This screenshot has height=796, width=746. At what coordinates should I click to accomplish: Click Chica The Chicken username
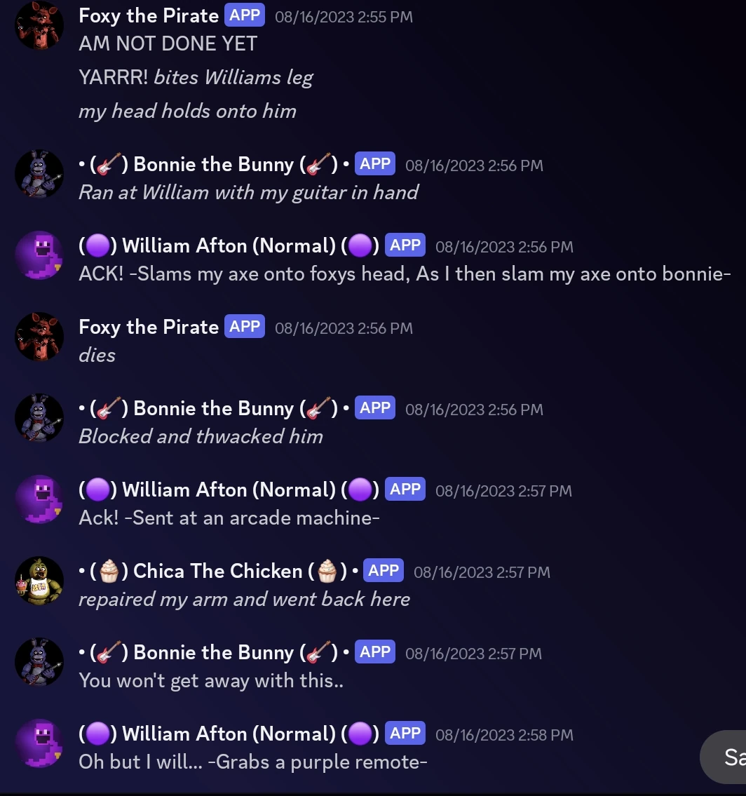coord(219,571)
